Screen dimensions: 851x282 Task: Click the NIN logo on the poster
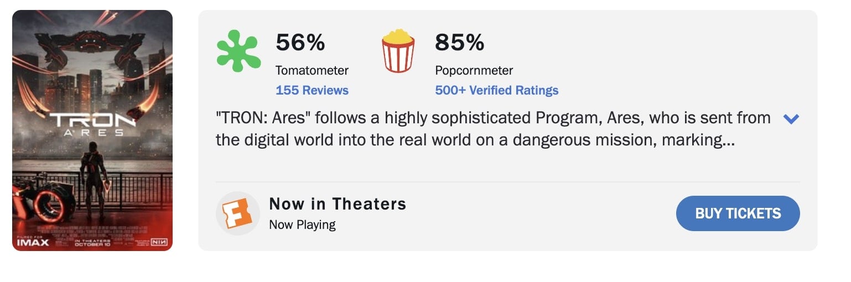pyautogui.click(x=159, y=242)
